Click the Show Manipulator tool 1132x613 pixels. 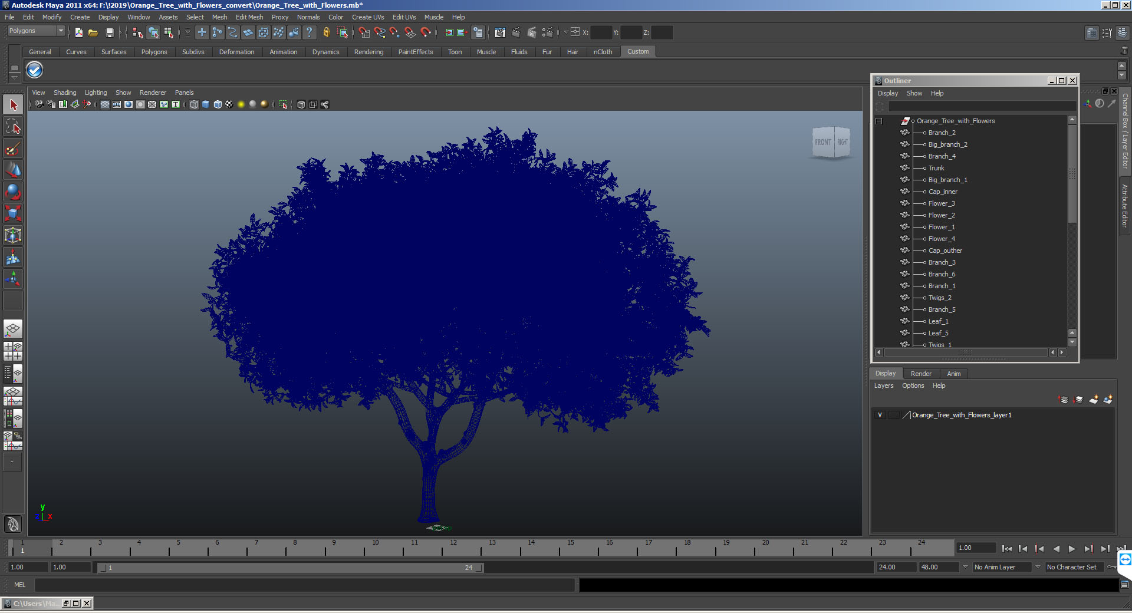[13, 279]
